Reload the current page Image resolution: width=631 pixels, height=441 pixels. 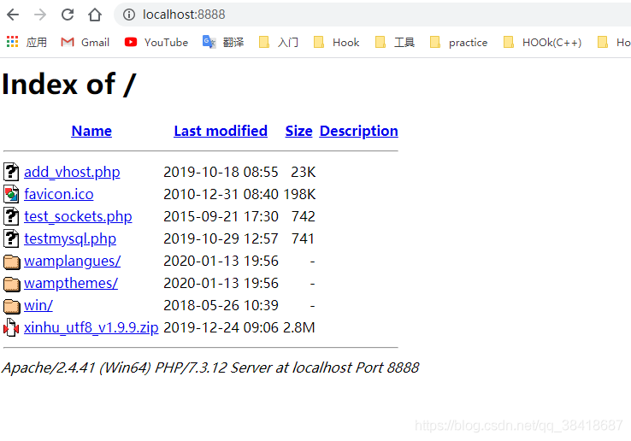[68, 15]
